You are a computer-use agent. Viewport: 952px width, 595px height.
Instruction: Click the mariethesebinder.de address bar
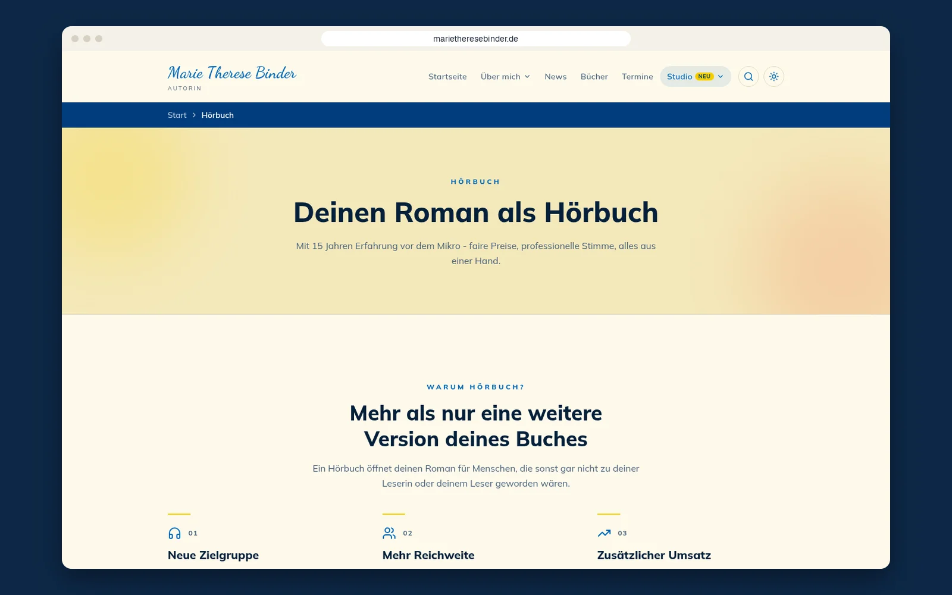(x=475, y=39)
